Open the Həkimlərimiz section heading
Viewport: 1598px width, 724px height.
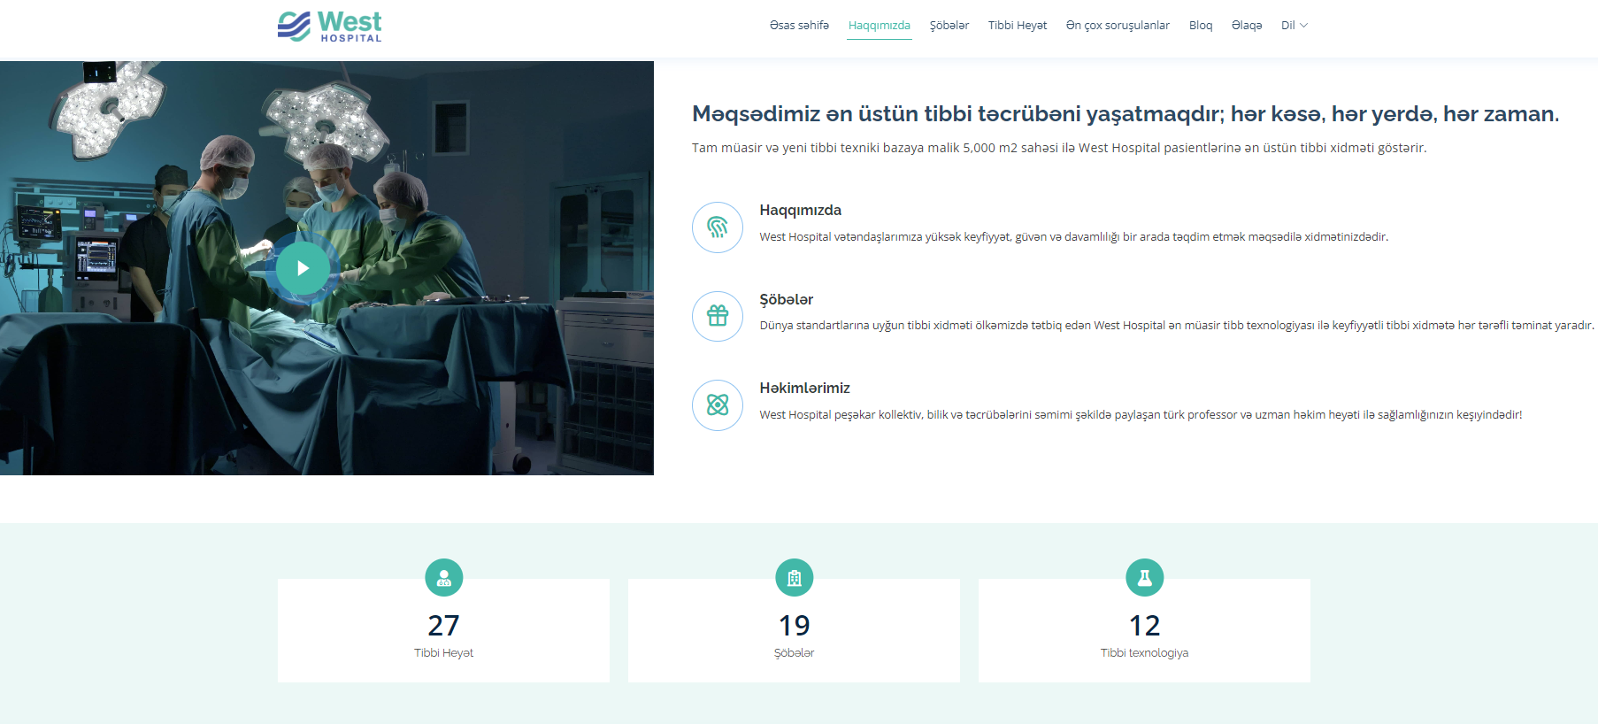pyautogui.click(x=804, y=389)
